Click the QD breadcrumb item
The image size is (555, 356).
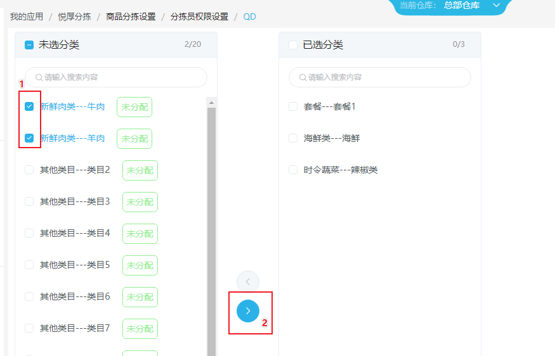point(249,16)
